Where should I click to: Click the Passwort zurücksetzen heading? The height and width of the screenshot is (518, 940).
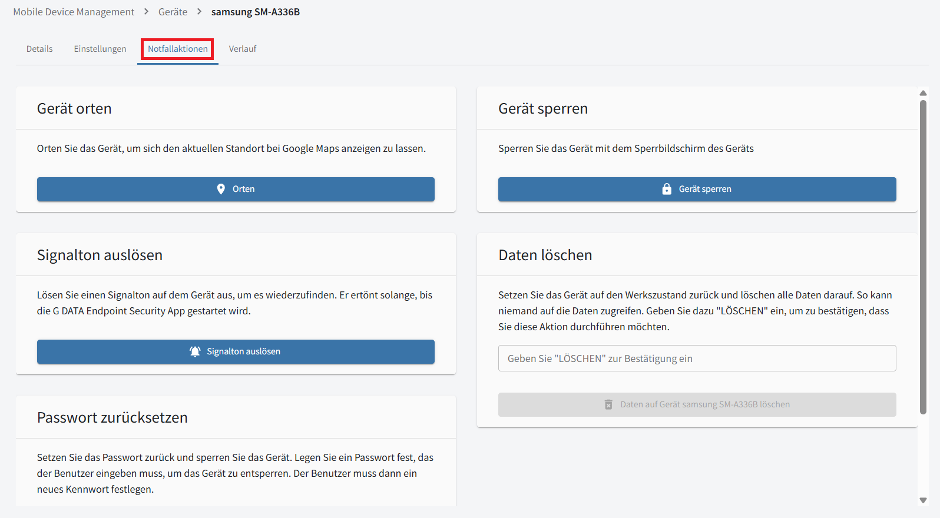tap(112, 417)
